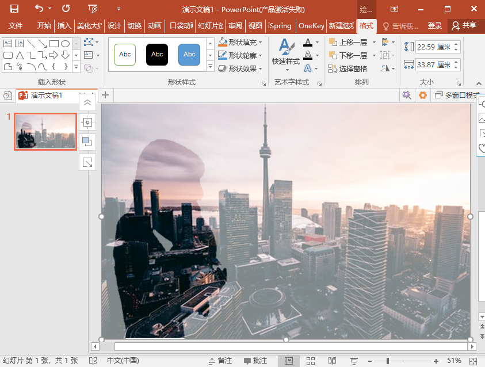Click the orange gear settings icon
The height and width of the screenshot is (367, 485).
[422, 95]
